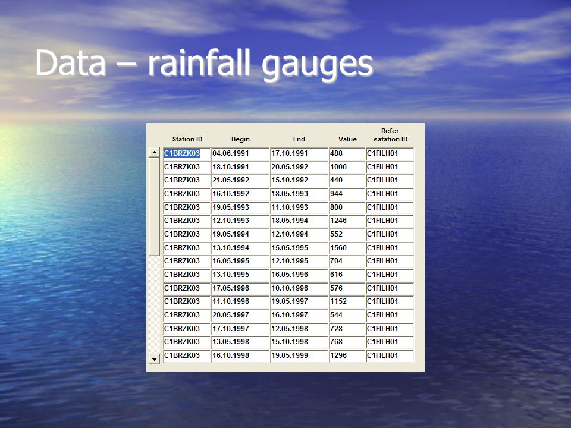Click the Begin cell 16.10.1992
The image size is (571, 428).
(240, 194)
